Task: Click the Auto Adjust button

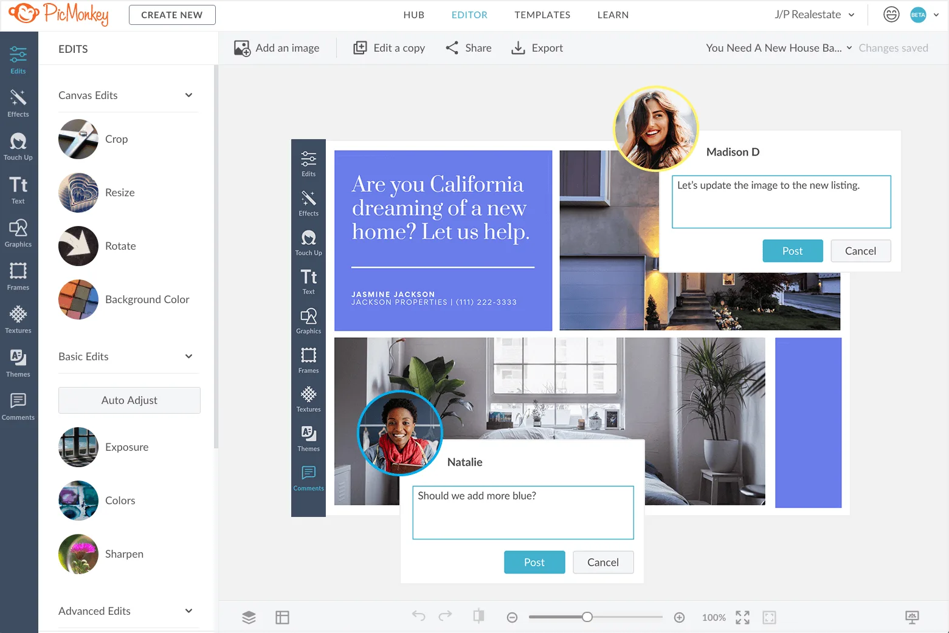Action: tap(129, 400)
